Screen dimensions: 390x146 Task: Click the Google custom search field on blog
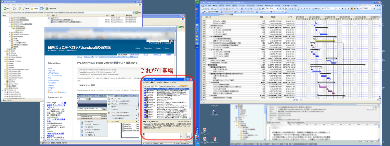pos(158,41)
